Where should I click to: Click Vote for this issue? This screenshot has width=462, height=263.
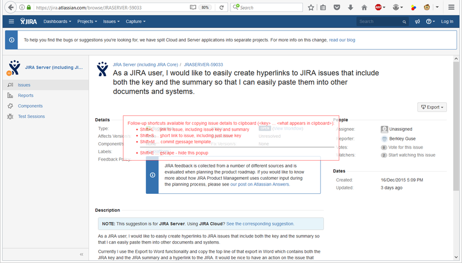pyautogui.click(x=405, y=148)
